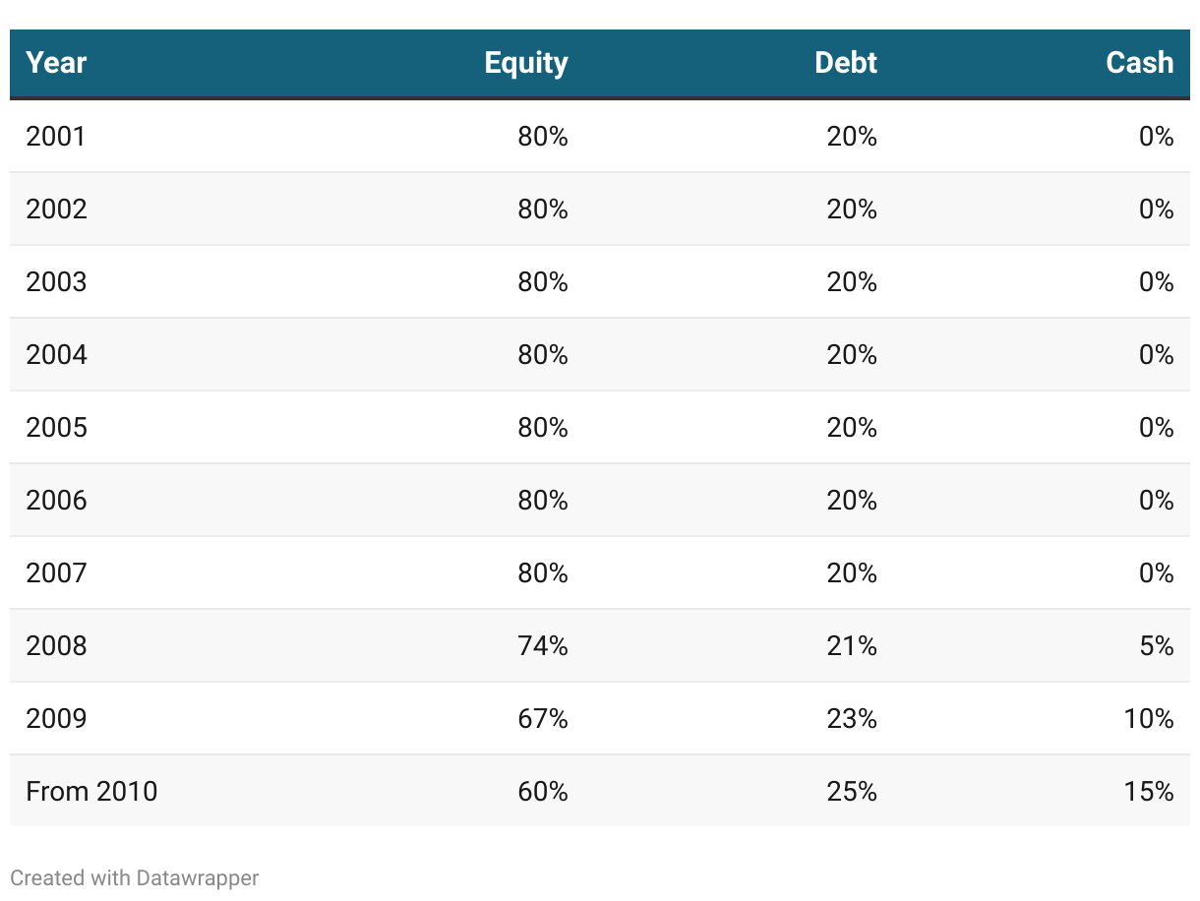
Task: Click the 25% debt value
Action: click(852, 791)
